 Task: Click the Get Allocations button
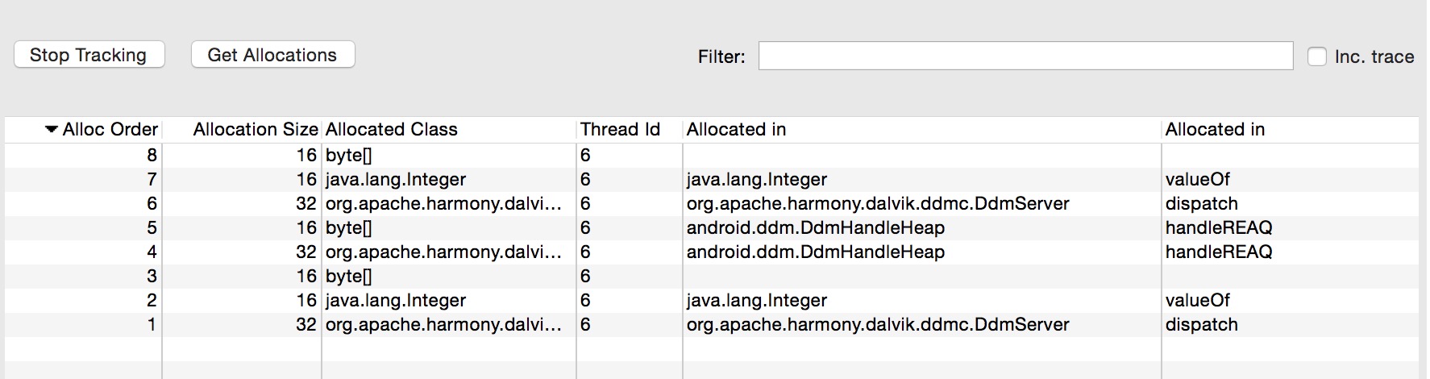(x=272, y=55)
